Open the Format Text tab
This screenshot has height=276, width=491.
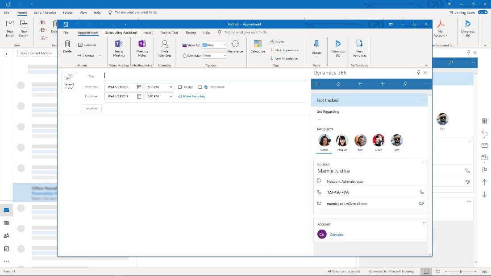point(169,32)
